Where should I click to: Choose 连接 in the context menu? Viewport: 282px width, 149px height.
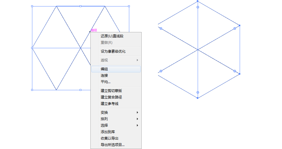click(116, 76)
